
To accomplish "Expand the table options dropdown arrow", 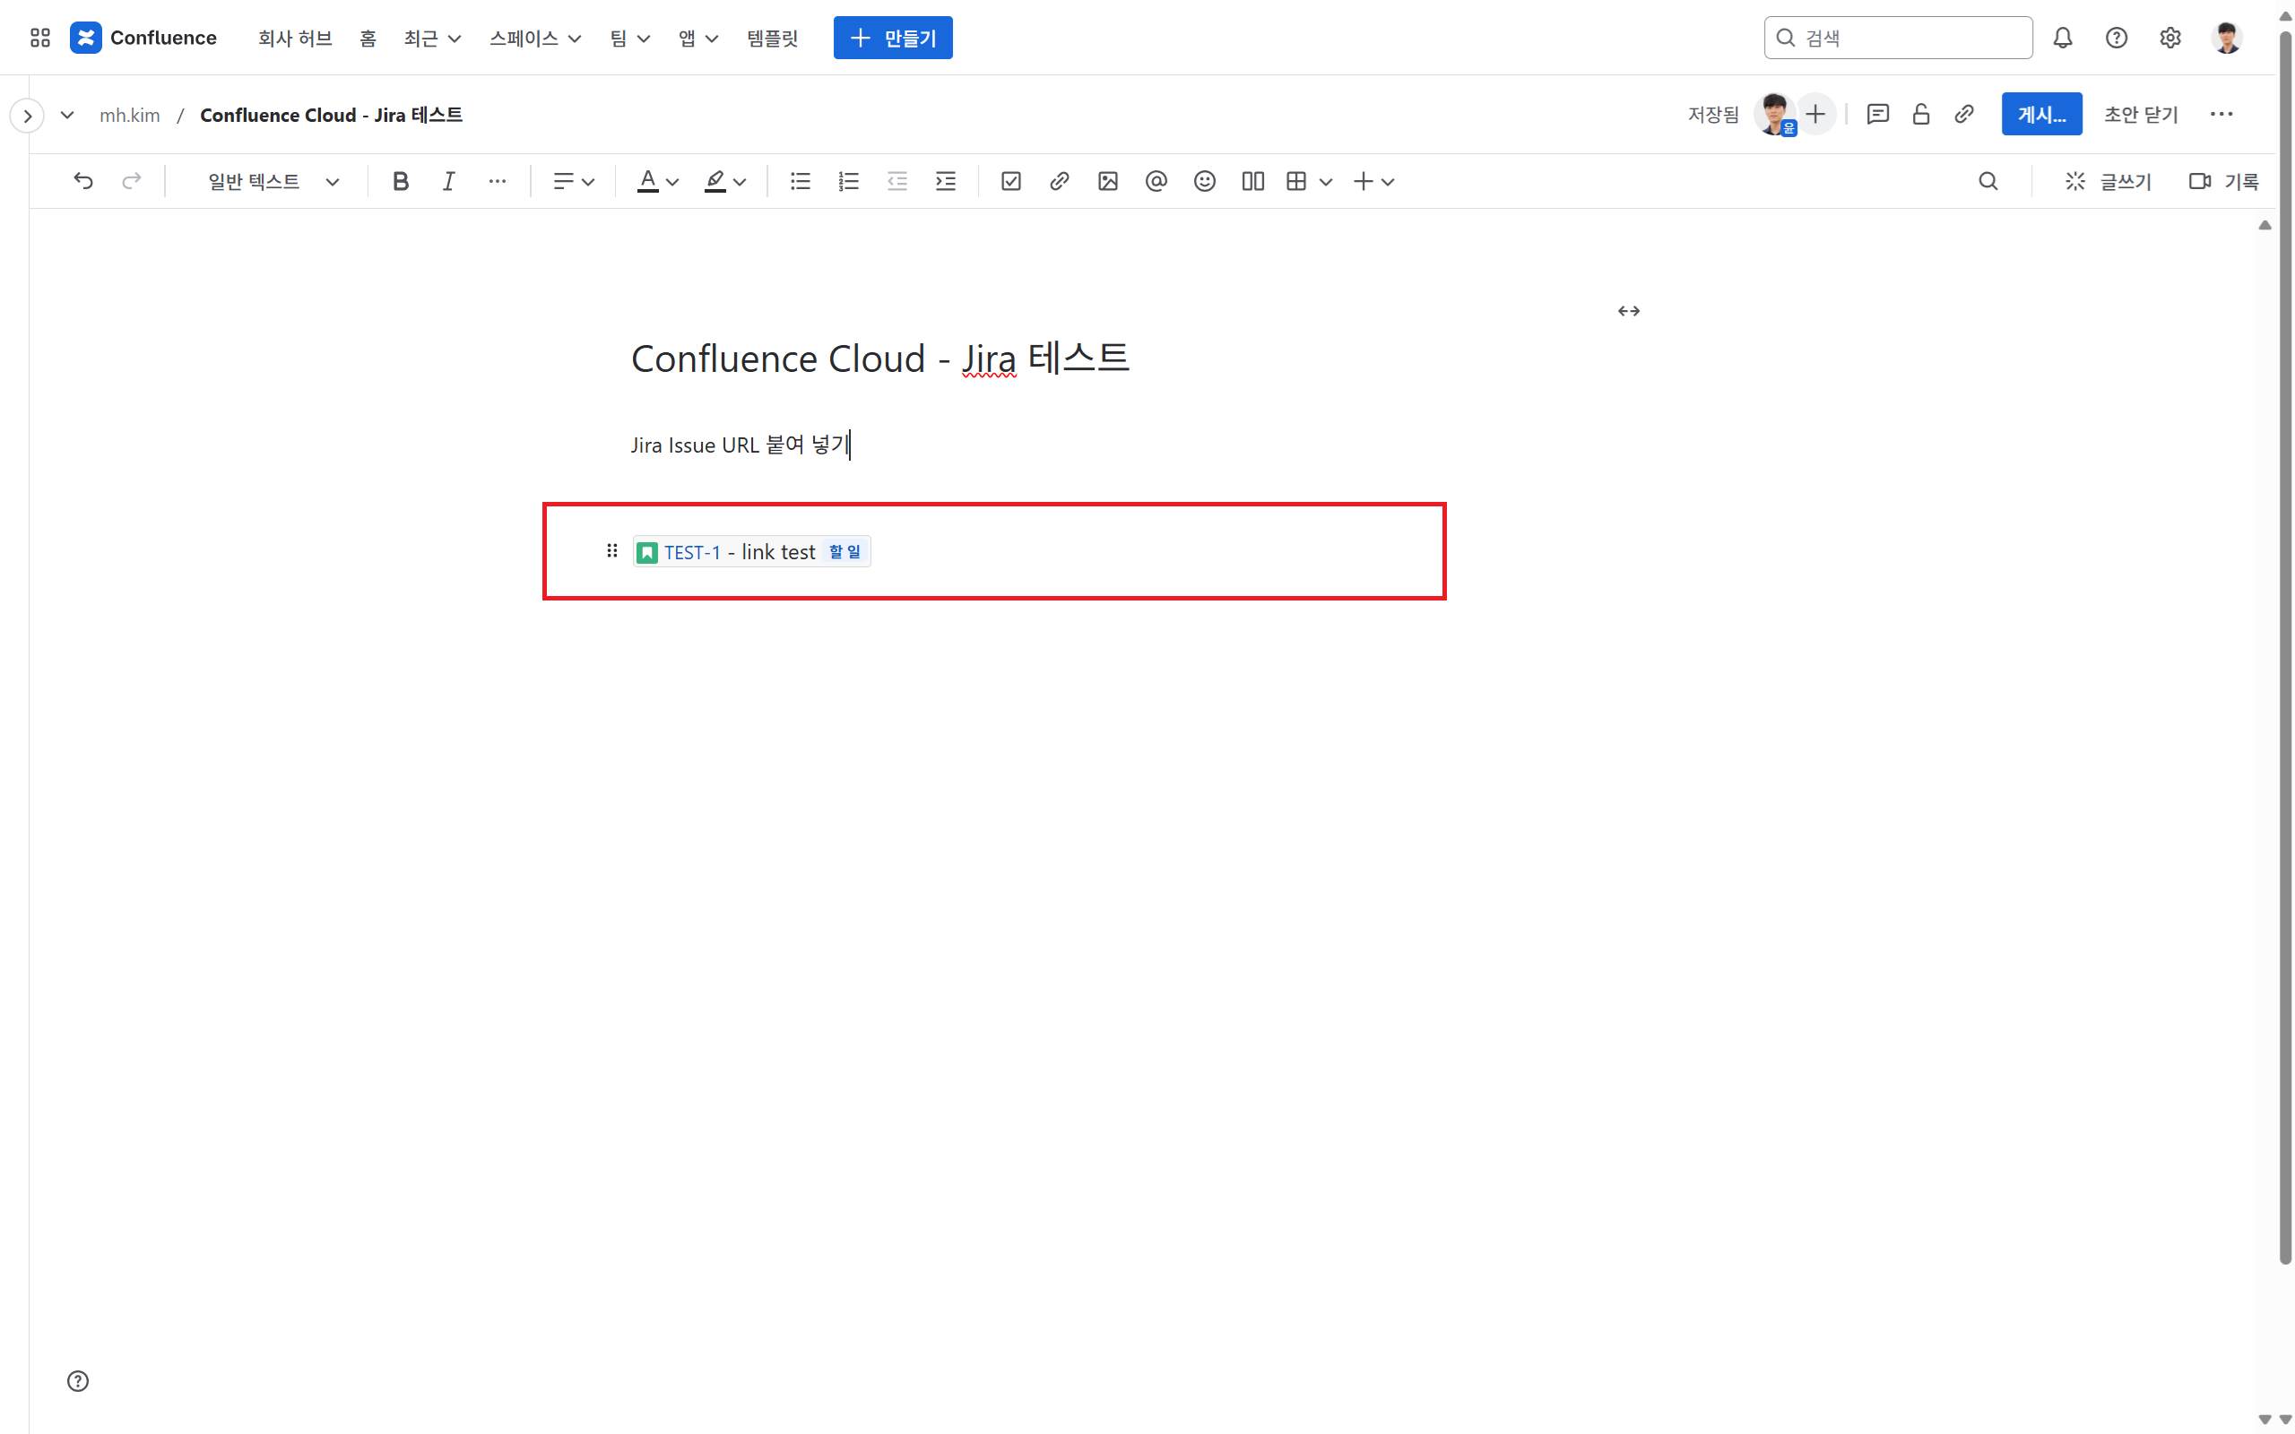I will pyautogui.click(x=1326, y=182).
